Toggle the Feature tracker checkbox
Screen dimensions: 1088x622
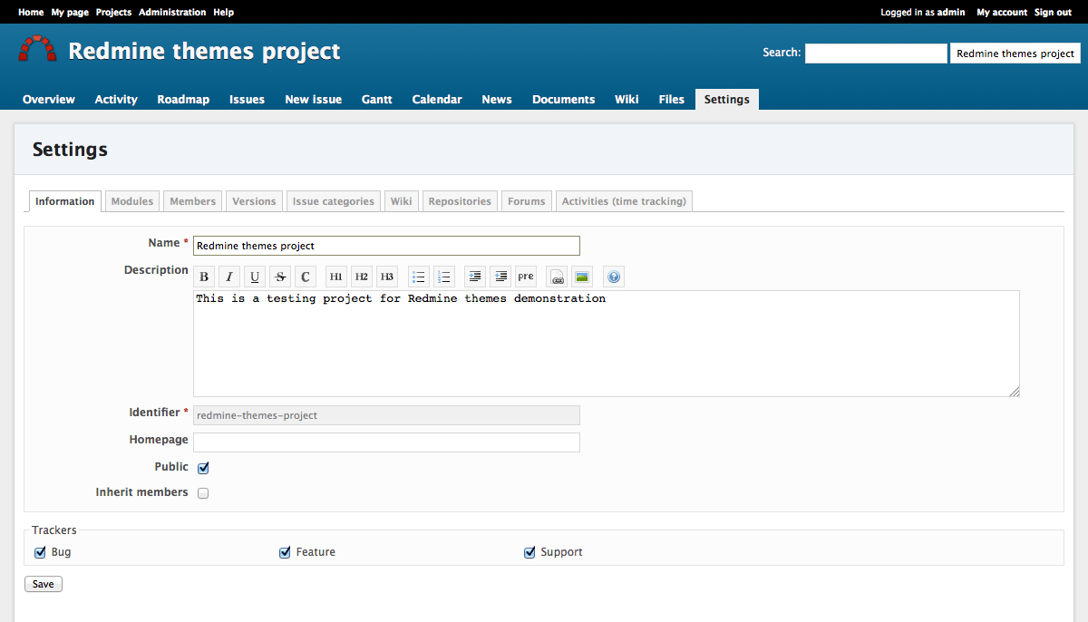point(285,552)
